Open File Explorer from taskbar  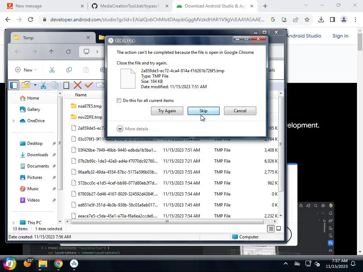coord(43,263)
